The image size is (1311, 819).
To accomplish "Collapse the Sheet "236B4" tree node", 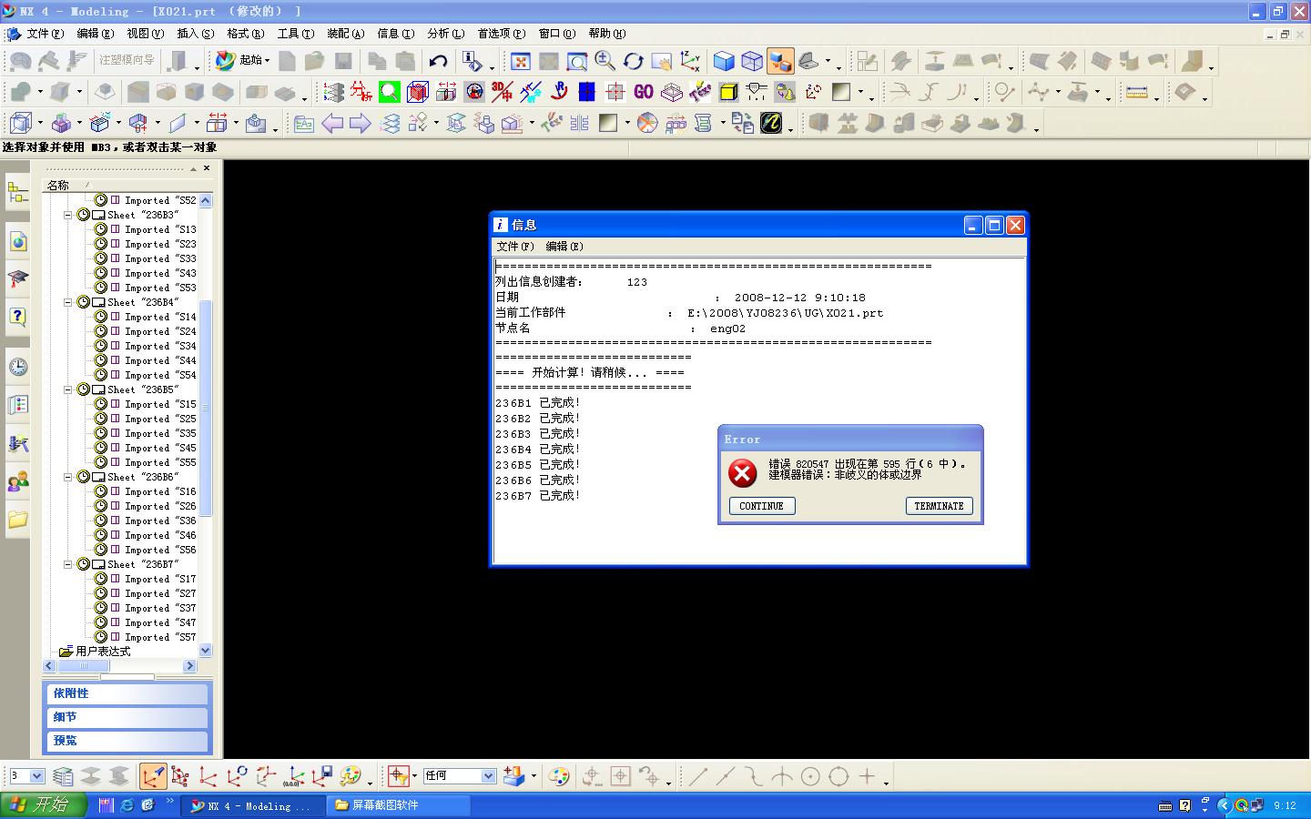I will tap(67, 303).
